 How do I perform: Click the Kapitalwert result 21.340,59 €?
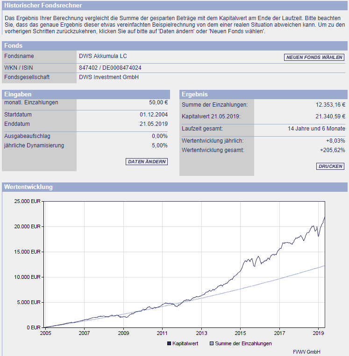[330, 116]
